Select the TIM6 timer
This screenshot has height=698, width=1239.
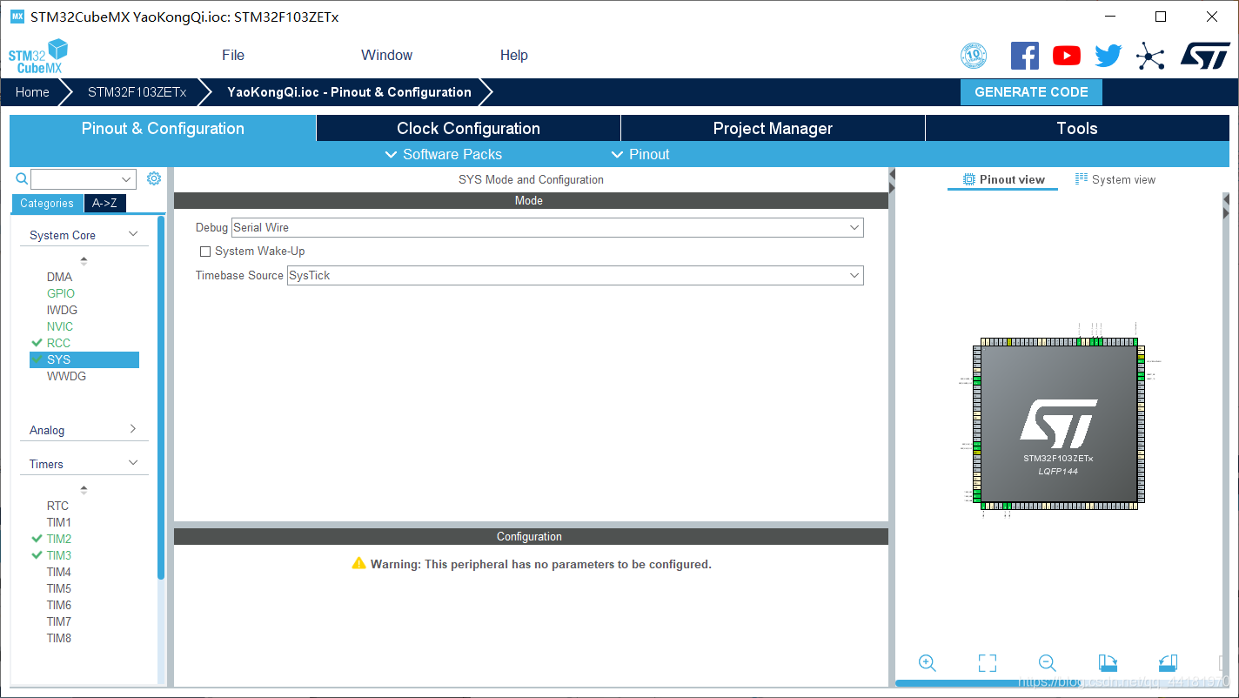(x=58, y=605)
